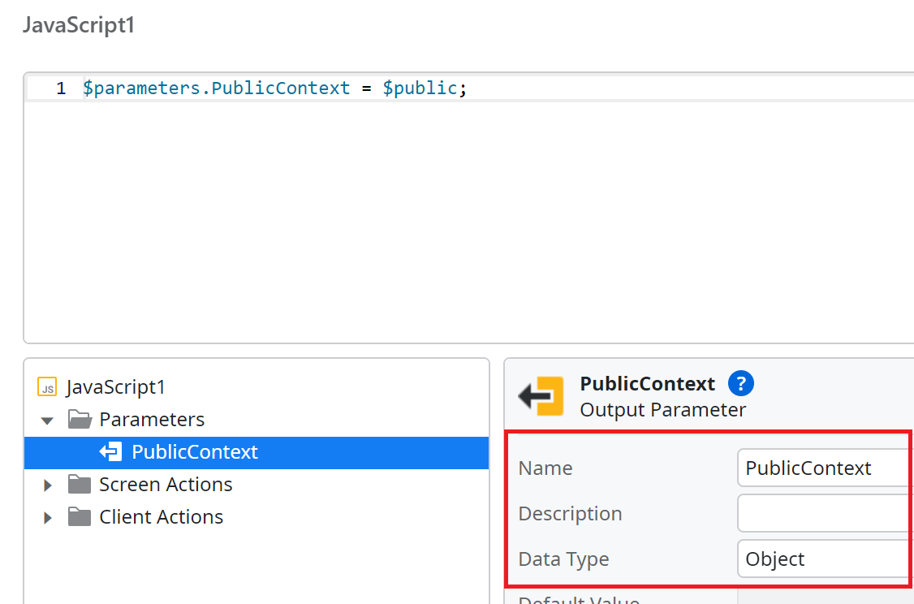Click the JavaScript1 heading at the top
Image resolution: width=914 pixels, height=604 pixels.
click(x=79, y=25)
